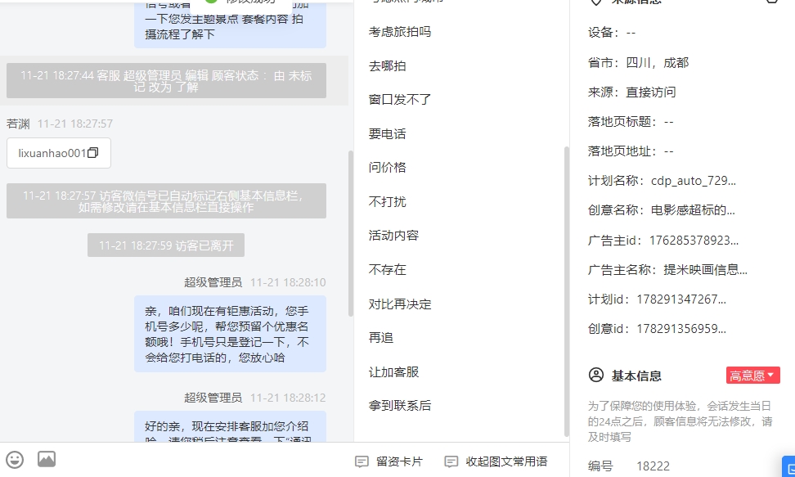This screenshot has width=795, height=477.
Task: Click the blue floating button at bottom-right edge
Action: pyautogui.click(x=789, y=467)
